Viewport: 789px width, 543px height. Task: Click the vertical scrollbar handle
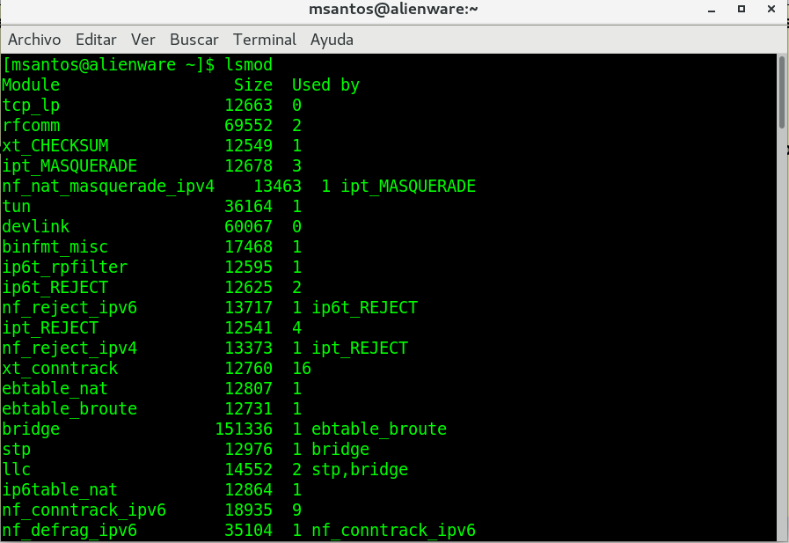(783, 92)
